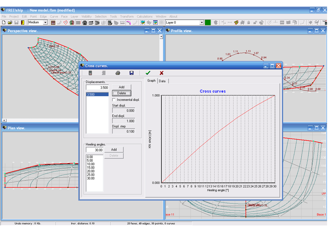
Task: Click the heeling angle input showing 30.00
Action: (x=95, y=150)
